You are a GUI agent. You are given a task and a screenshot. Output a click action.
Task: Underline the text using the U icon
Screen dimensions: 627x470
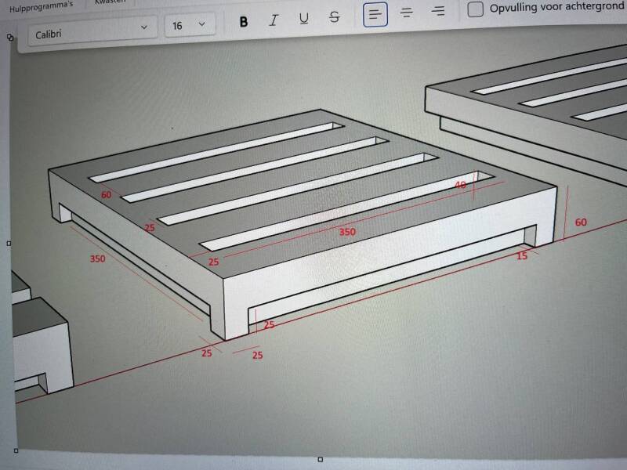click(304, 18)
